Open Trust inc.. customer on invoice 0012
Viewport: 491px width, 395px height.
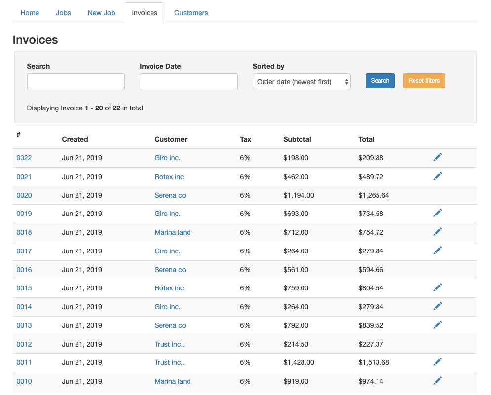pos(169,344)
